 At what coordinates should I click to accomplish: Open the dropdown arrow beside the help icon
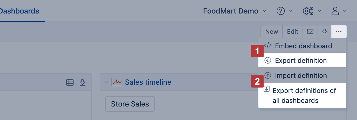click(291, 11)
